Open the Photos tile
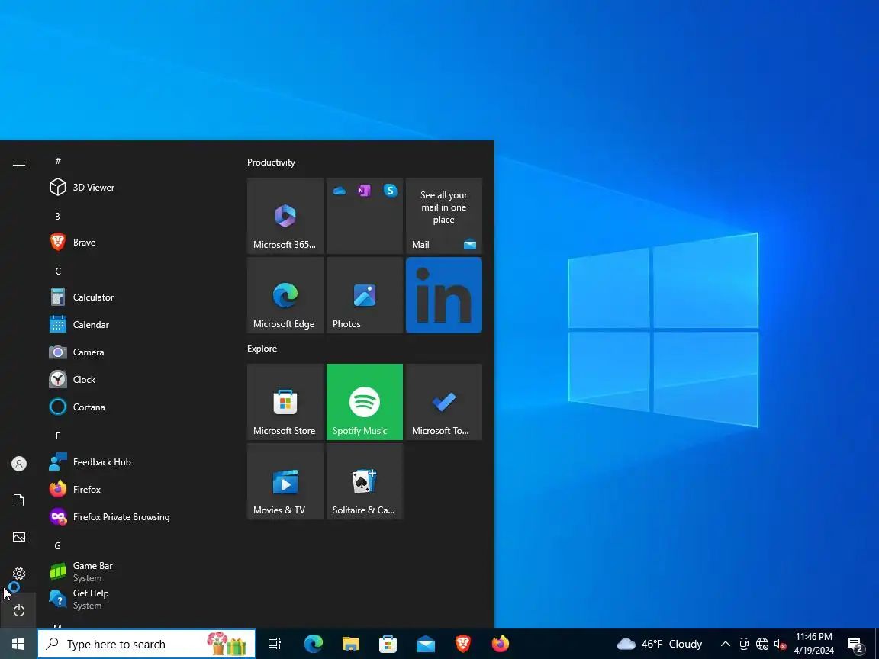The image size is (879, 659). pyautogui.click(x=365, y=295)
